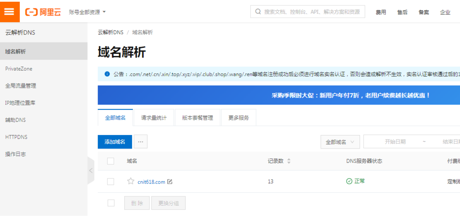460x224 pixels.
Task: Tick the bottom batch-selection checkbox
Action: (x=111, y=203)
